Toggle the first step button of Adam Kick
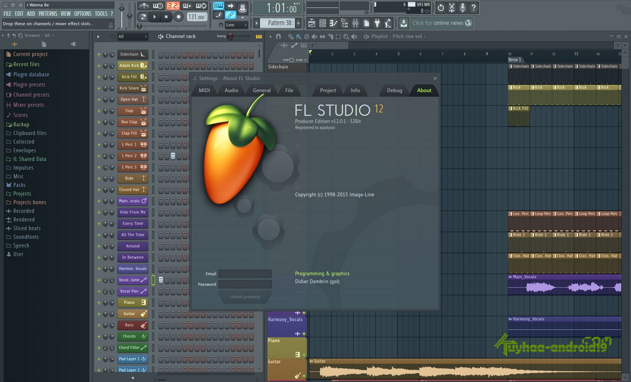The height and width of the screenshot is (382, 631). tap(161, 66)
